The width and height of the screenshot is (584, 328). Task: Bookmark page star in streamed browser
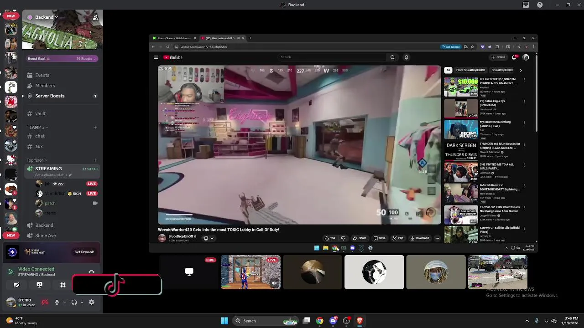[472, 46]
